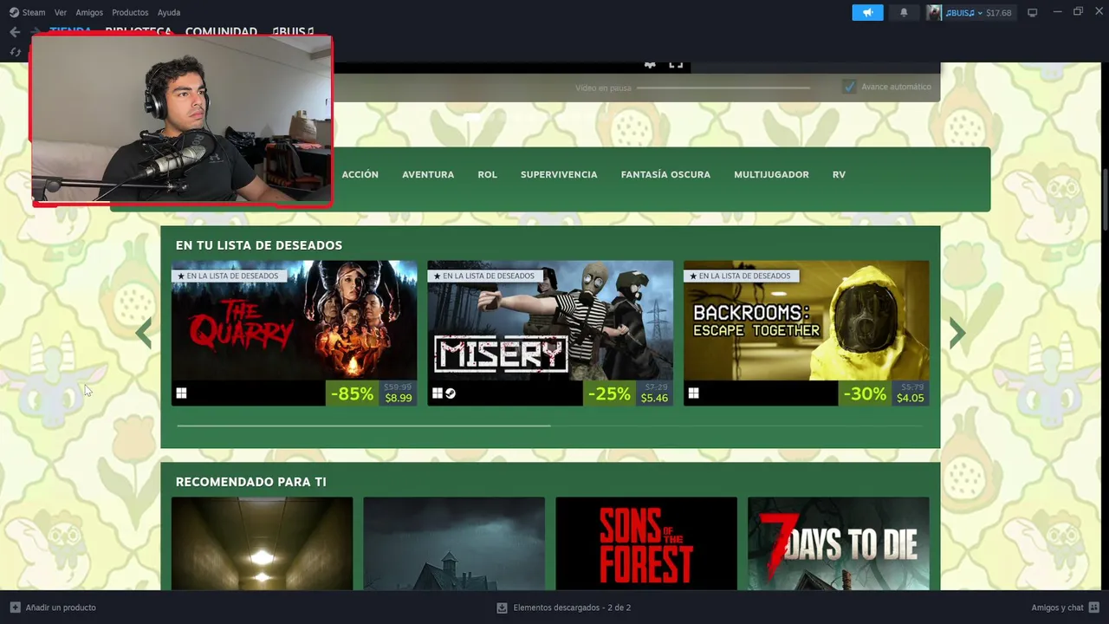Select MULTIJUGADOR category tab

click(771, 174)
